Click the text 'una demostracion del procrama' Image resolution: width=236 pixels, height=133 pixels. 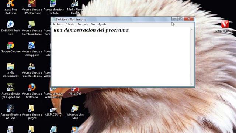tap(91, 30)
